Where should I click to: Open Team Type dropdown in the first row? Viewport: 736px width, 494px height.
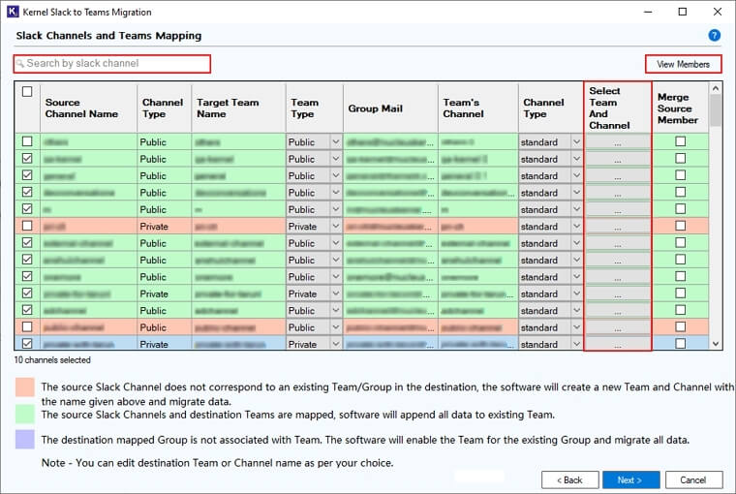(x=336, y=141)
